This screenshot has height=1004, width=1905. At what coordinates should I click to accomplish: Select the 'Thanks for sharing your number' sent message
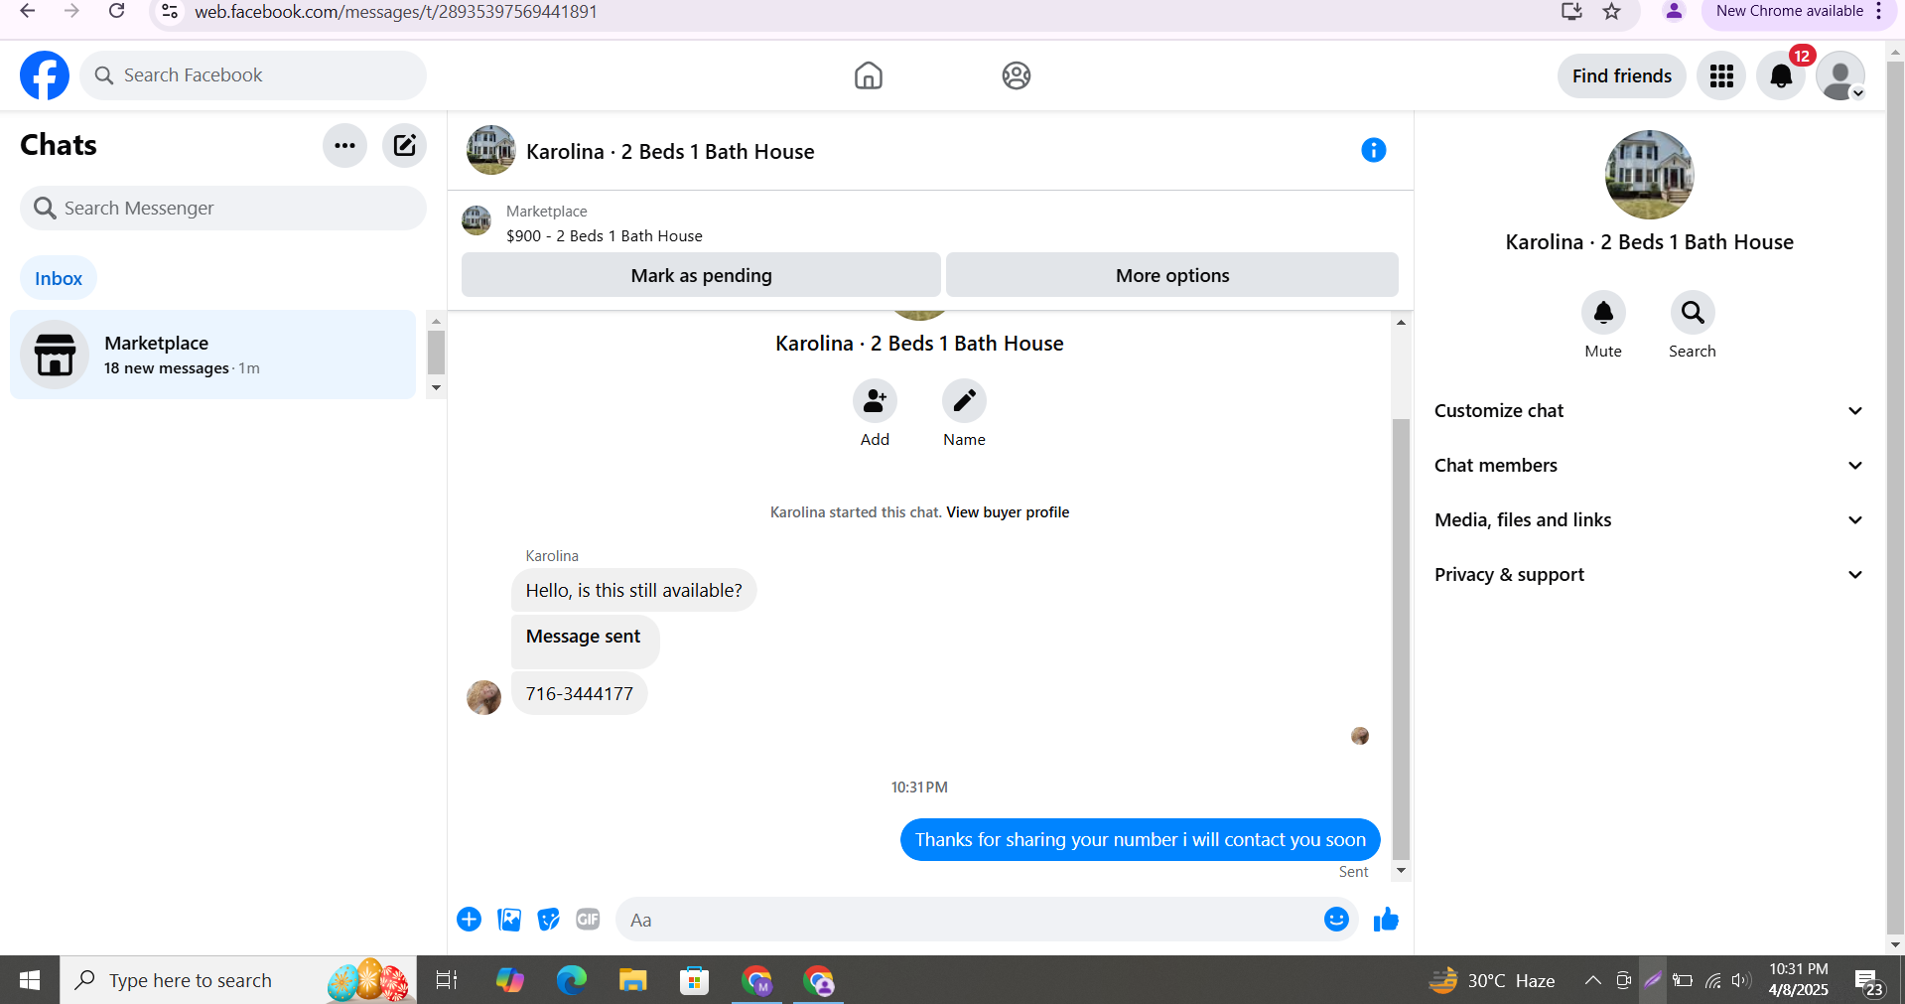tap(1140, 840)
